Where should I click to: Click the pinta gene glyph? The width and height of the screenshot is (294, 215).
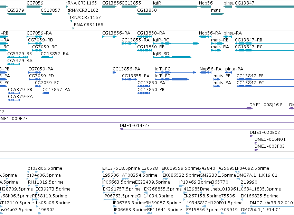click(x=228, y=7)
